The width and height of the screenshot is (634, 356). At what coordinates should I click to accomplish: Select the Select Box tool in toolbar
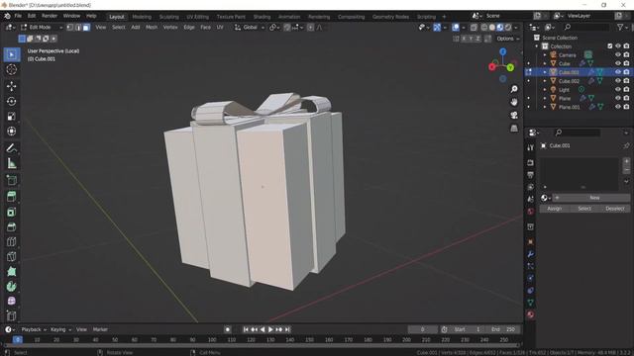(11, 54)
